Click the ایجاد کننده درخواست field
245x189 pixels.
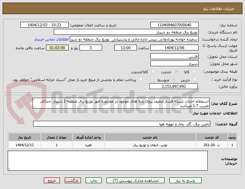coord(134,39)
